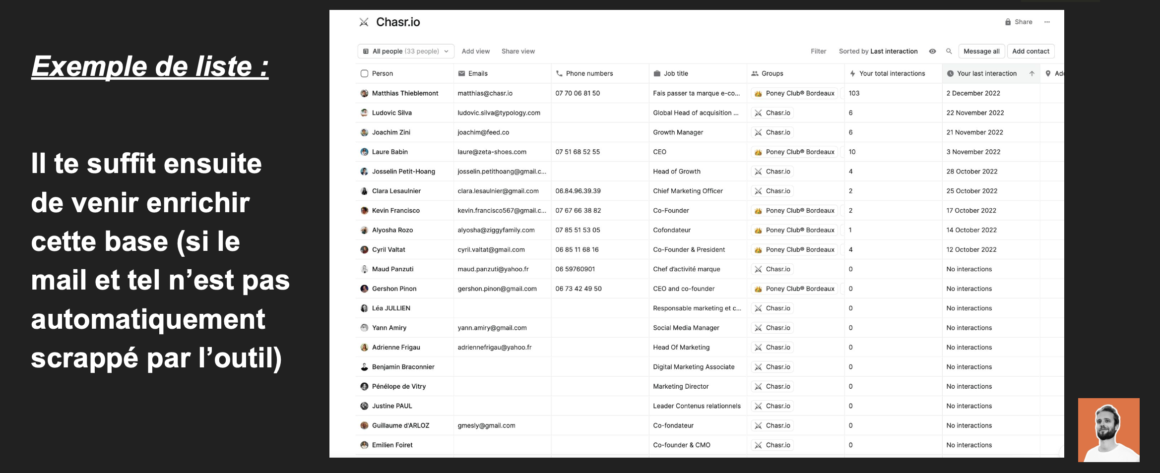Click date 2 December 2022
The width and height of the screenshot is (1160, 473).
coord(973,93)
